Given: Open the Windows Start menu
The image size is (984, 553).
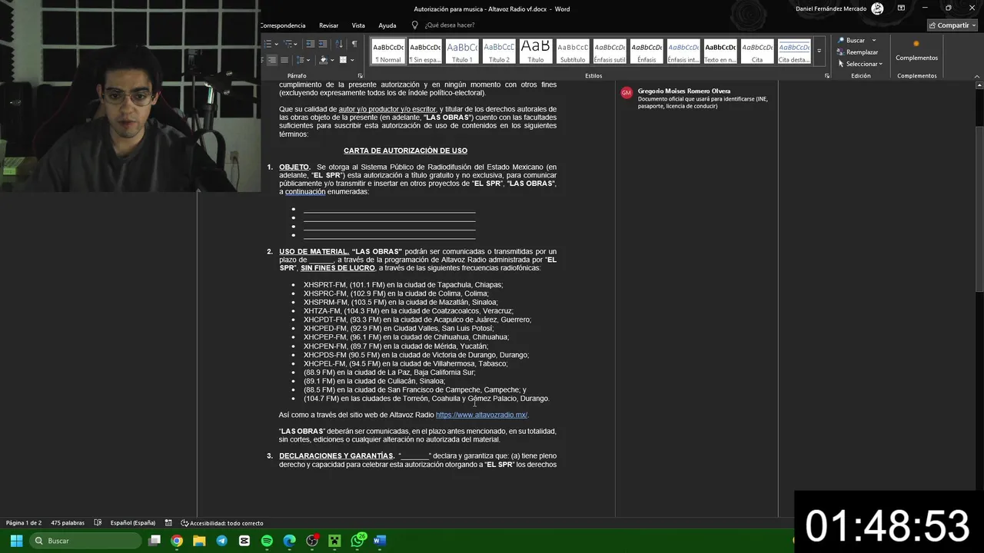Looking at the screenshot, I should click(16, 541).
